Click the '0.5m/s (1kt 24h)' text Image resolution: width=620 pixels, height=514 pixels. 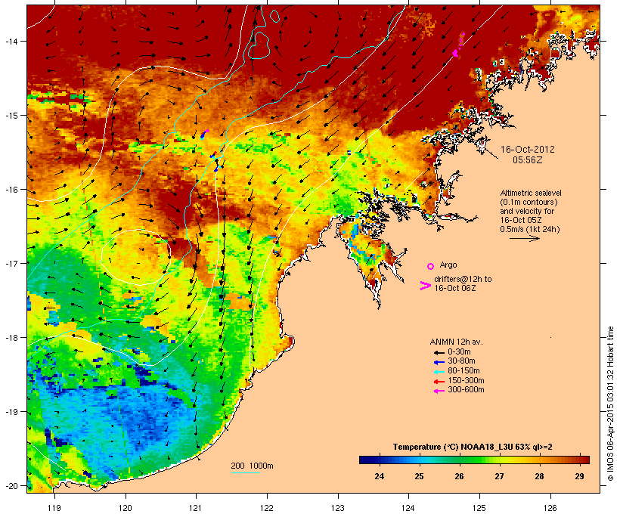pos(530,229)
